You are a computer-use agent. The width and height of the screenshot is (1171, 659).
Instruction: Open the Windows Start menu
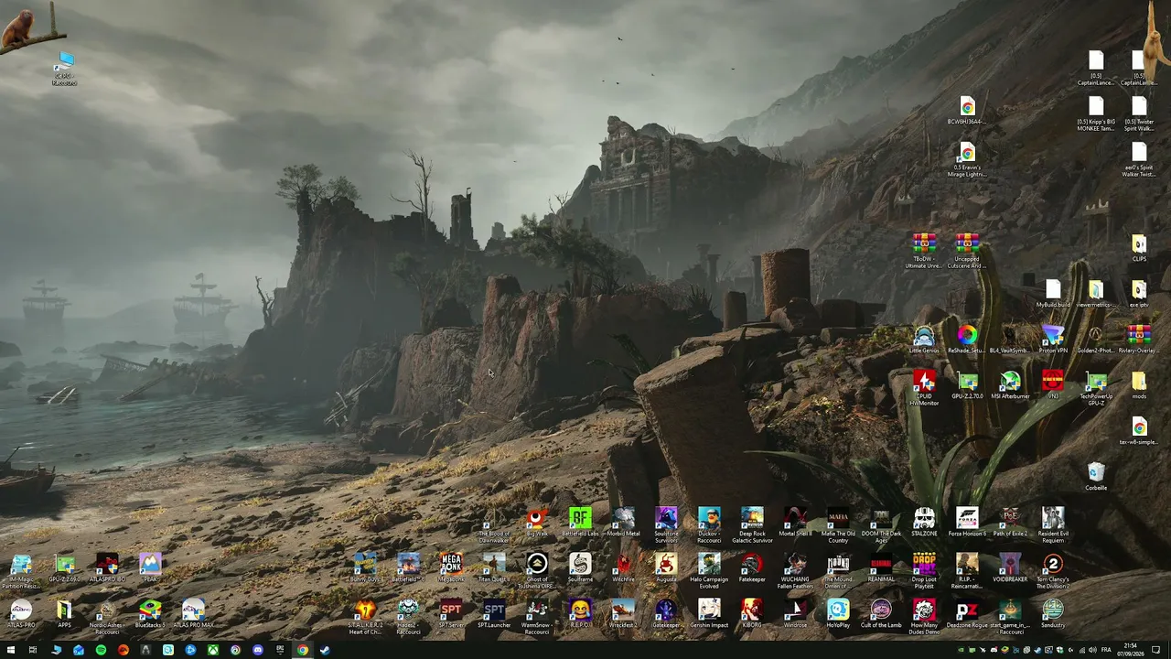pos(11,650)
